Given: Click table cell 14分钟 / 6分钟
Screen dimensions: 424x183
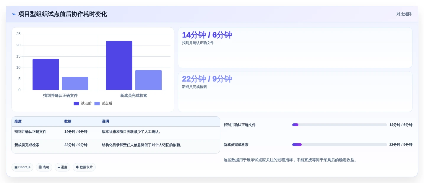Looking at the screenshot, I should point(76,132).
